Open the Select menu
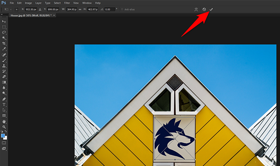280x166 pixels. click(57, 3)
